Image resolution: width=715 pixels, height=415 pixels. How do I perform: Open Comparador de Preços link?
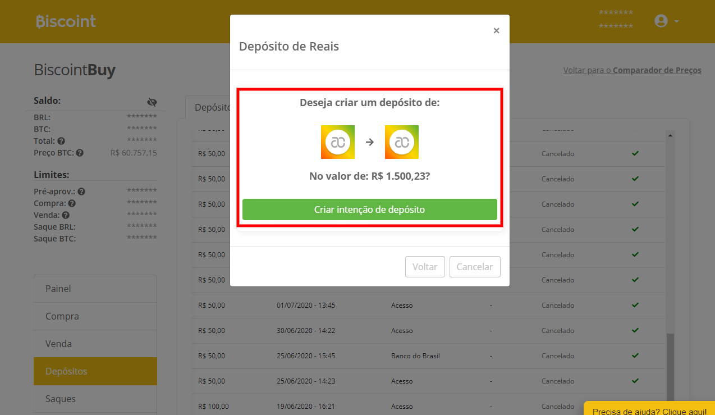tap(632, 70)
